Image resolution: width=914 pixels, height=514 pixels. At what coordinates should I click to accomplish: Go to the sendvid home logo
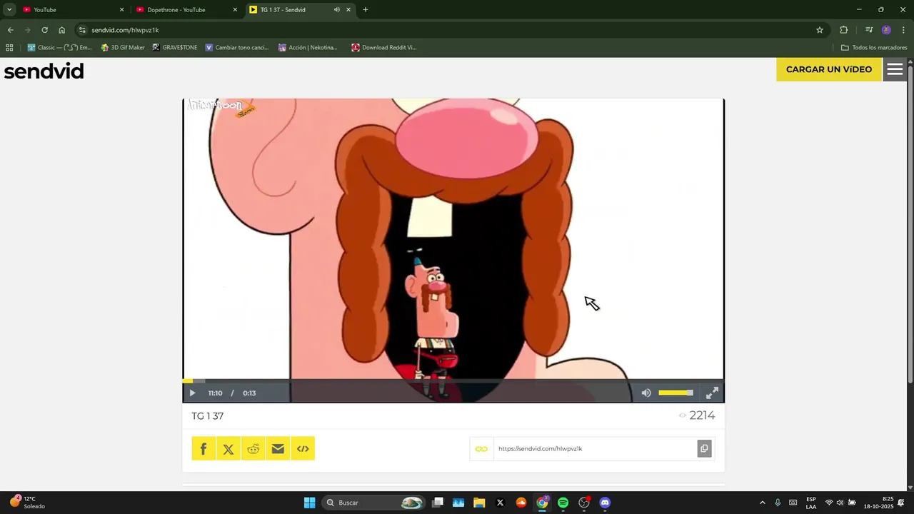[x=44, y=71]
